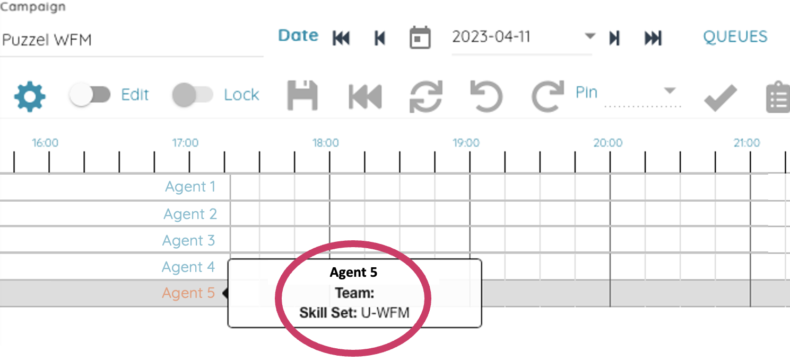
Task: Select Agent 3 in the schedule list
Action: coord(188,240)
